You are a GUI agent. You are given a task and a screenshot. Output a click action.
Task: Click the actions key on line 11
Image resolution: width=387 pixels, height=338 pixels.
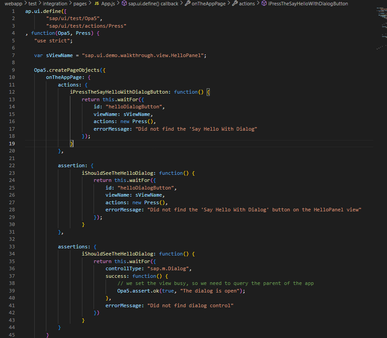68,85
